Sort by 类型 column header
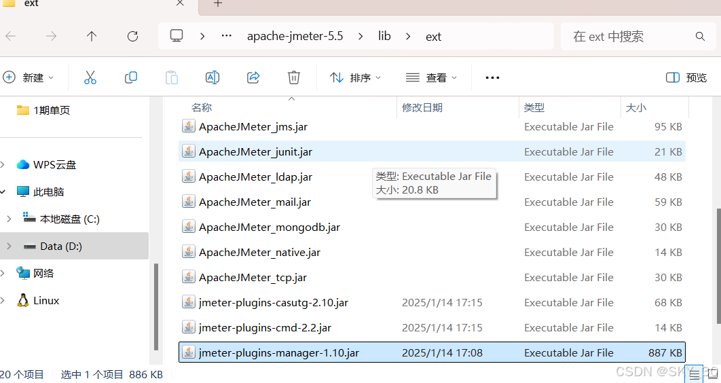The image size is (721, 383). click(x=534, y=107)
